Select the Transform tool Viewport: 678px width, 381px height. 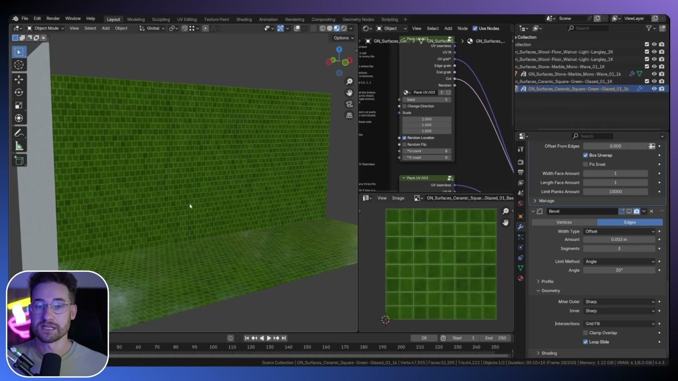tap(19, 118)
